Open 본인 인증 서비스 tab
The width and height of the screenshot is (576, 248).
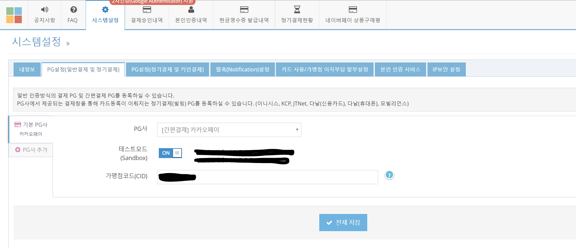tap(400, 69)
